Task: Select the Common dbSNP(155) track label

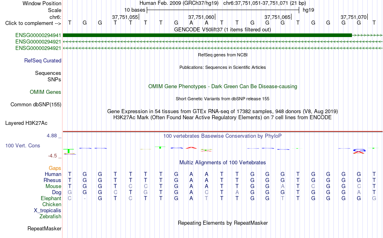Action: click(36, 104)
